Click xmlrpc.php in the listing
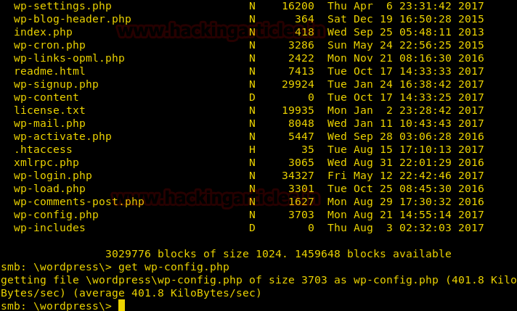517x311 pixels. coord(46,163)
